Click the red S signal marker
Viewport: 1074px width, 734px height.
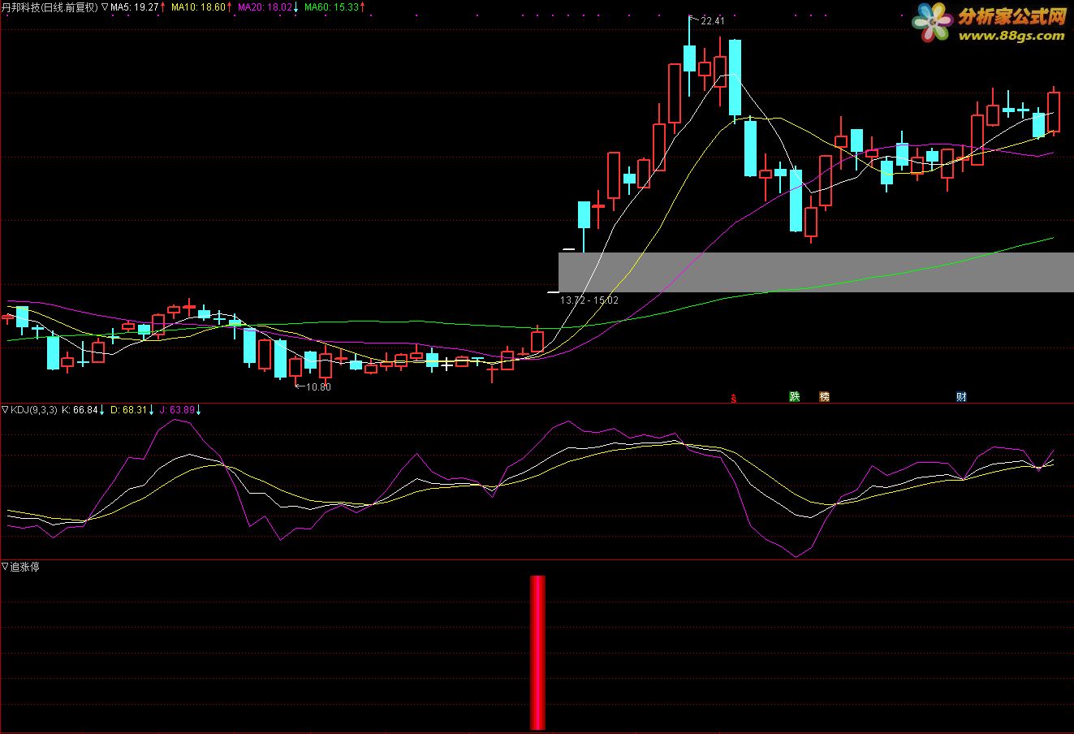pyautogui.click(x=735, y=398)
